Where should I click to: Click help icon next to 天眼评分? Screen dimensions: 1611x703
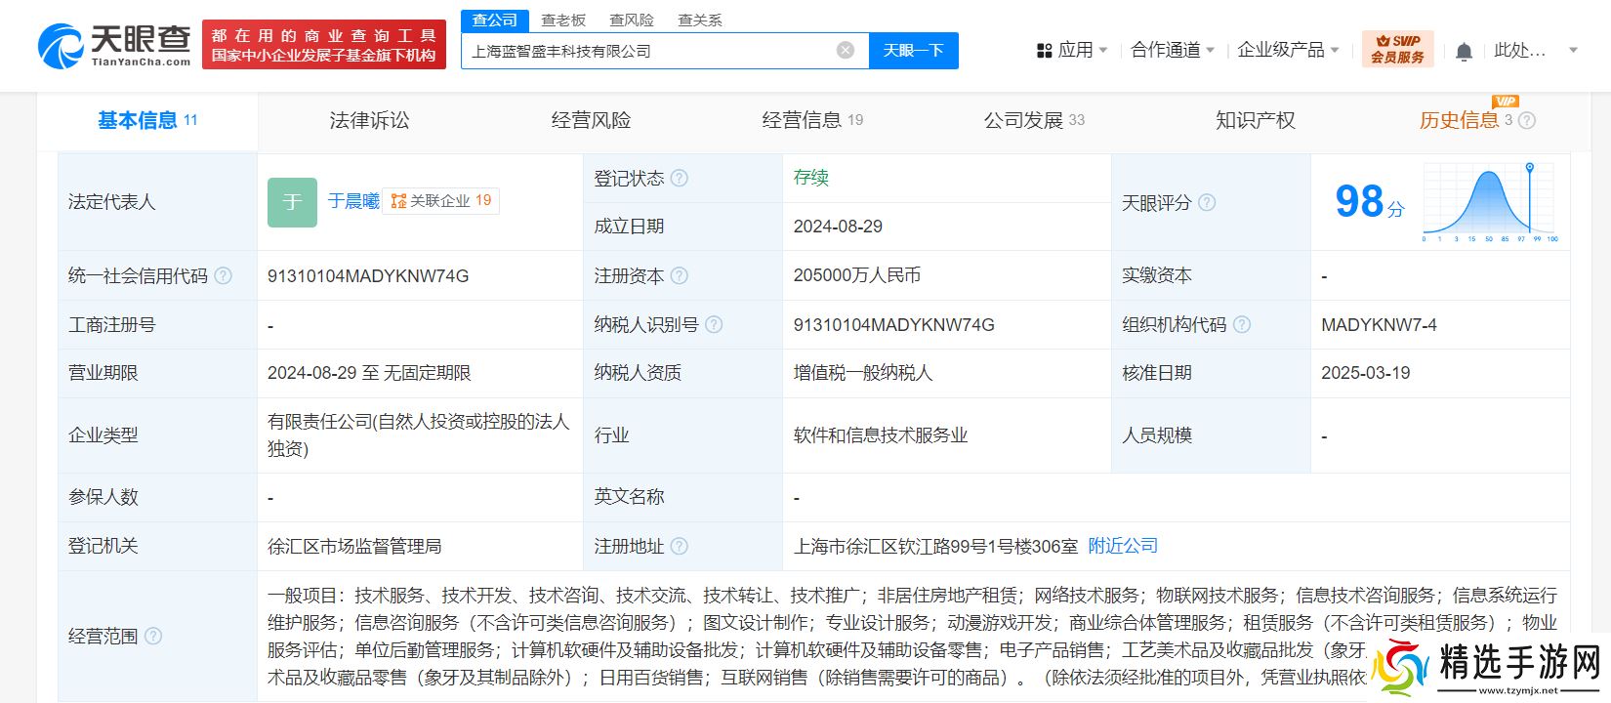(1207, 203)
